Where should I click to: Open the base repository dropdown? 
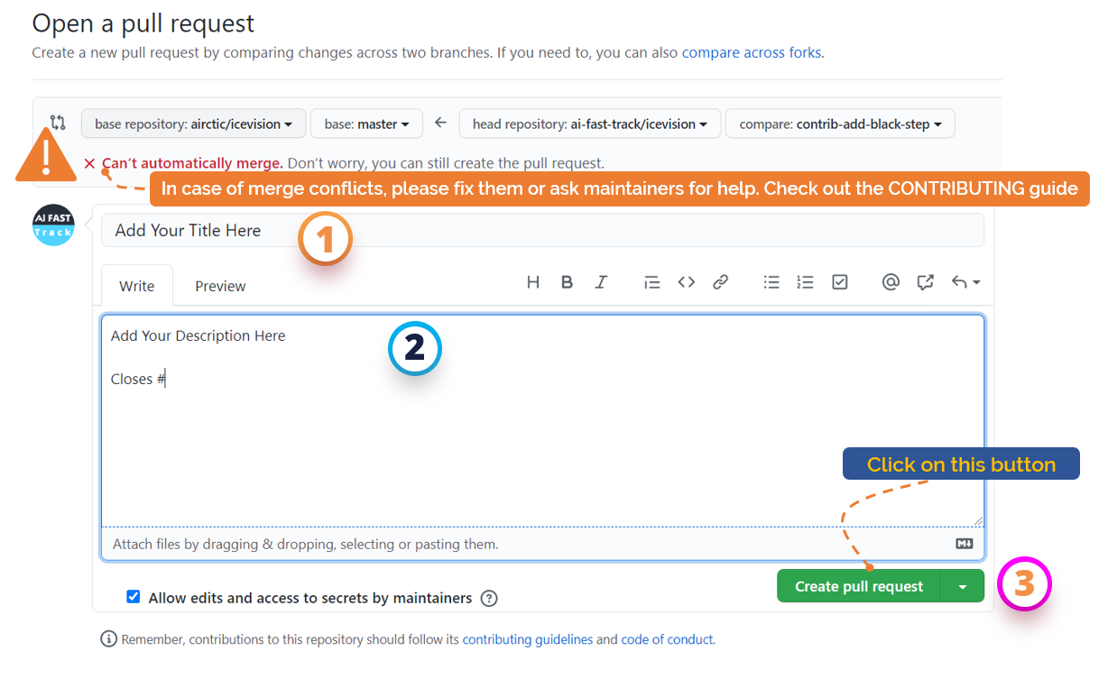point(193,124)
